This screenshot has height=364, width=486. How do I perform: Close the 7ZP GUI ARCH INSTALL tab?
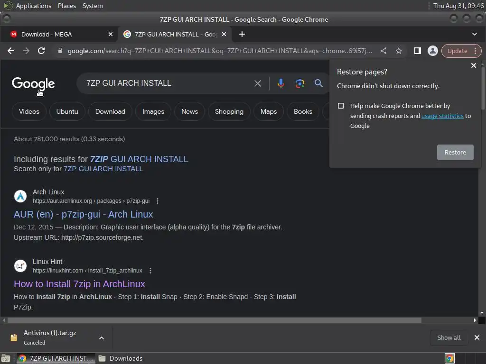tap(224, 34)
